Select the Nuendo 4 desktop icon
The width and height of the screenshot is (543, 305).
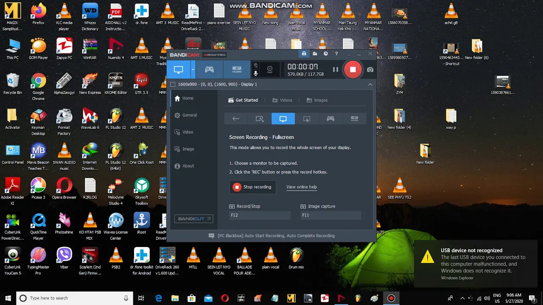[116, 49]
